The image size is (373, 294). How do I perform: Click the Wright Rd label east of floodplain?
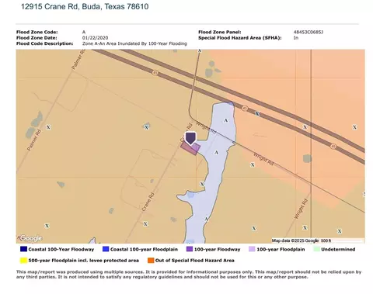coord(263,159)
